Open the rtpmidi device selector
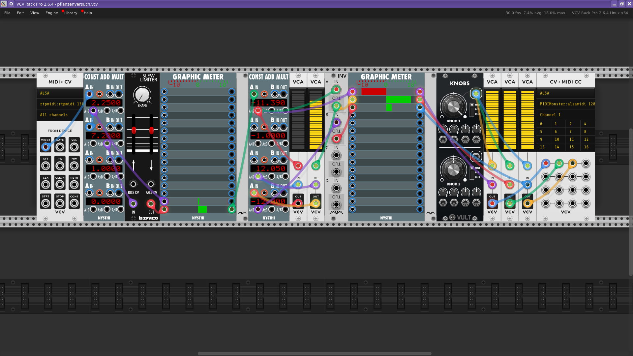The image size is (633, 356). click(x=60, y=104)
